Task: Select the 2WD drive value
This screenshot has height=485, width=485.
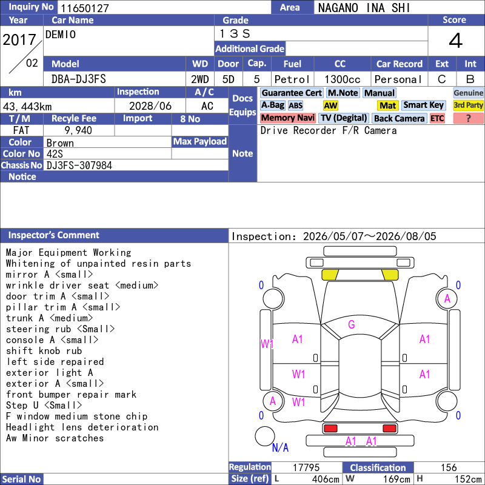Action: (200, 79)
